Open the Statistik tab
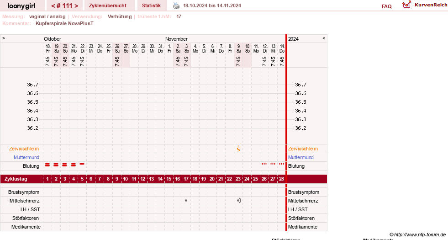The width and height of the screenshot is (448, 240). tap(151, 5)
